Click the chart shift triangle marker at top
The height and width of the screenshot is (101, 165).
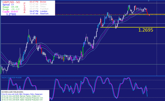(x=149, y=1)
